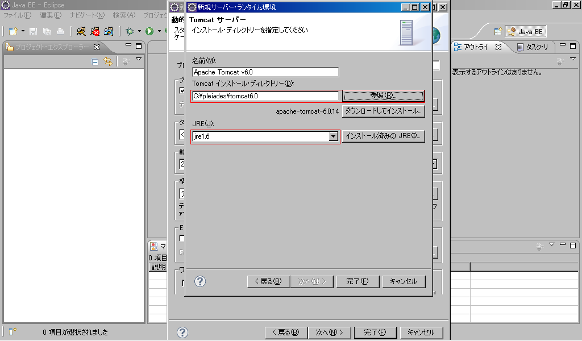Minimize the outline view panel
The image size is (582, 341).
[x=563, y=45]
